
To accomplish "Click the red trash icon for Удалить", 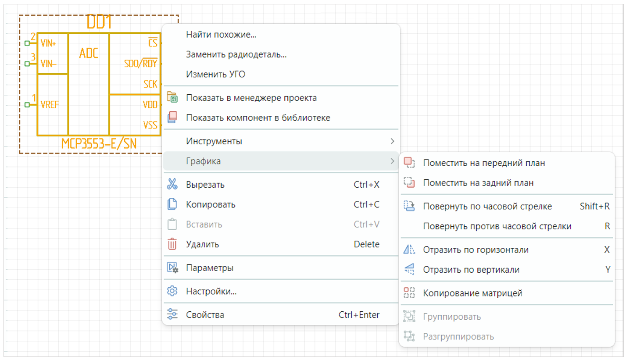I will pos(172,244).
